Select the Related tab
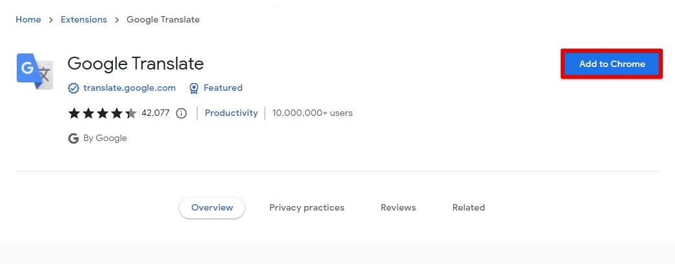 coord(468,208)
